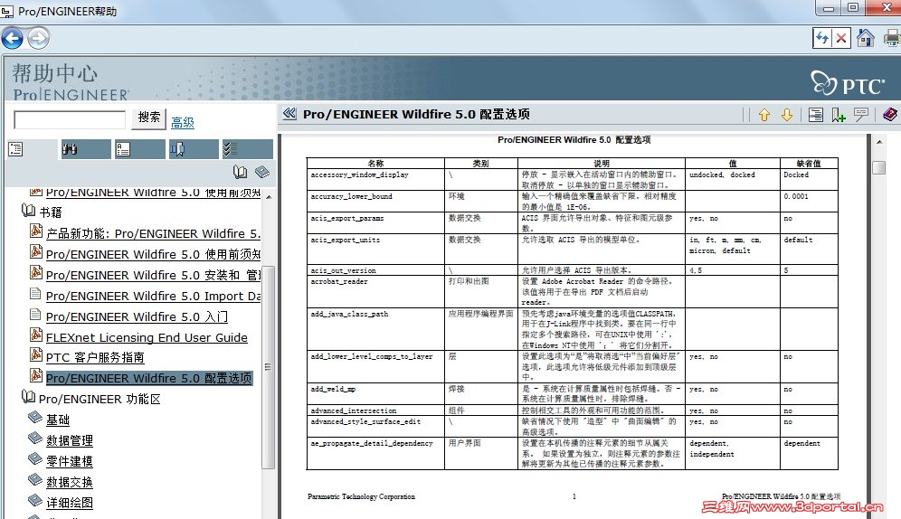Click the red X stop icon
The height and width of the screenshot is (519, 901).
pyautogui.click(x=841, y=39)
